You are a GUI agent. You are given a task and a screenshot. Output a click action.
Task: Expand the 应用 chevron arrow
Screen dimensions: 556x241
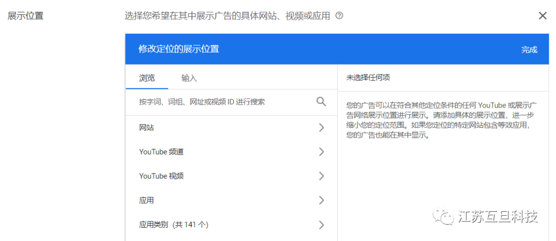(x=321, y=200)
